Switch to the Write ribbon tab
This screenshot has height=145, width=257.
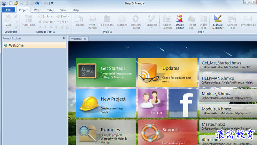coord(37,10)
